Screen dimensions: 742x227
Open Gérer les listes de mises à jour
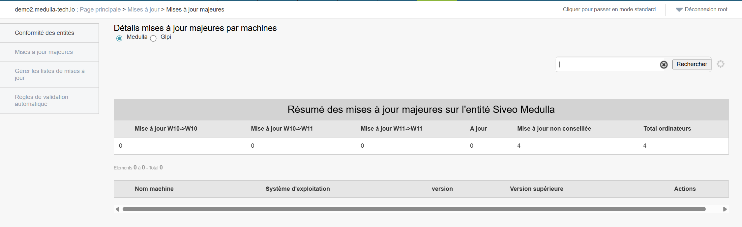(49, 74)
